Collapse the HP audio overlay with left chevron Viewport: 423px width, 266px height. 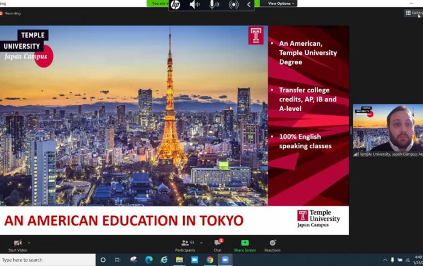click(249, 5)
